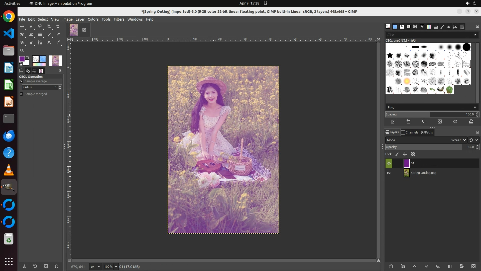Viewport: 481px width, 271px height.
Task: Pick the Free Select lasso tool
Action: click(x=40, y=27)
